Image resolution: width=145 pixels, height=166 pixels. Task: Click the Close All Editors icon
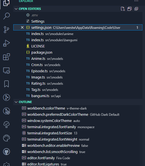(x=136, y=9)
